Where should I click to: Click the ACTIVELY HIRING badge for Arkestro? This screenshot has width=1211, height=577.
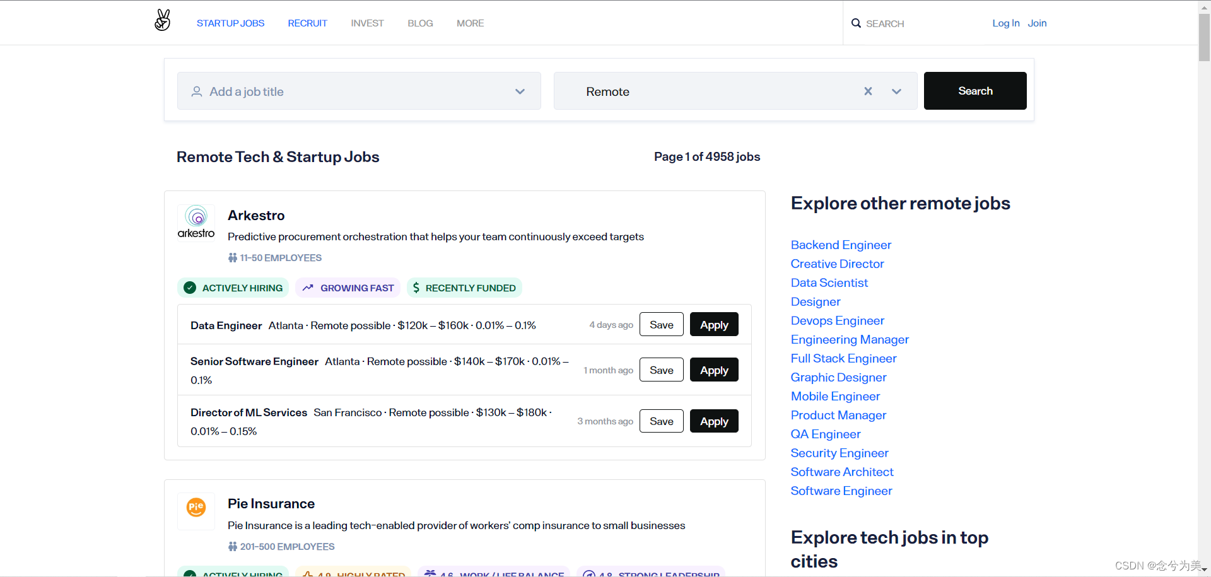(233, 288)
